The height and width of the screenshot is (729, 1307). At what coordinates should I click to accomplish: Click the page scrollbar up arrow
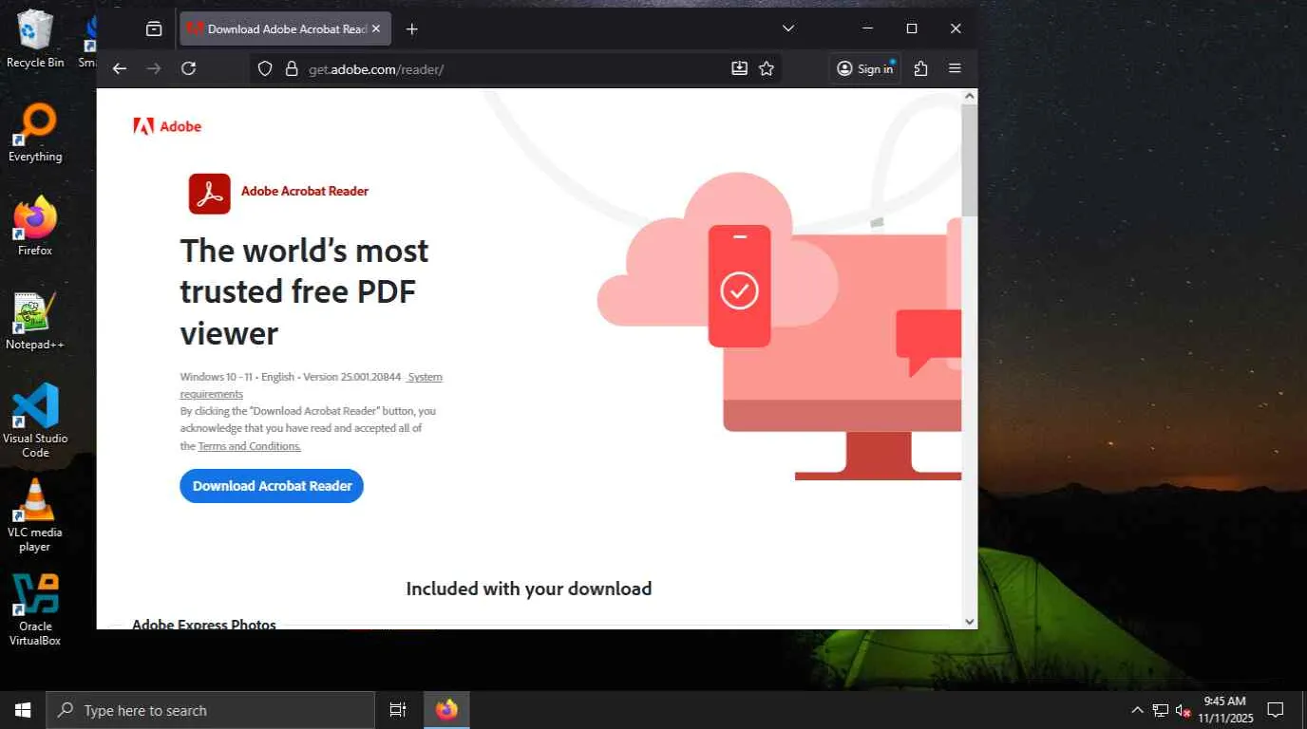[x=970, y=96]
